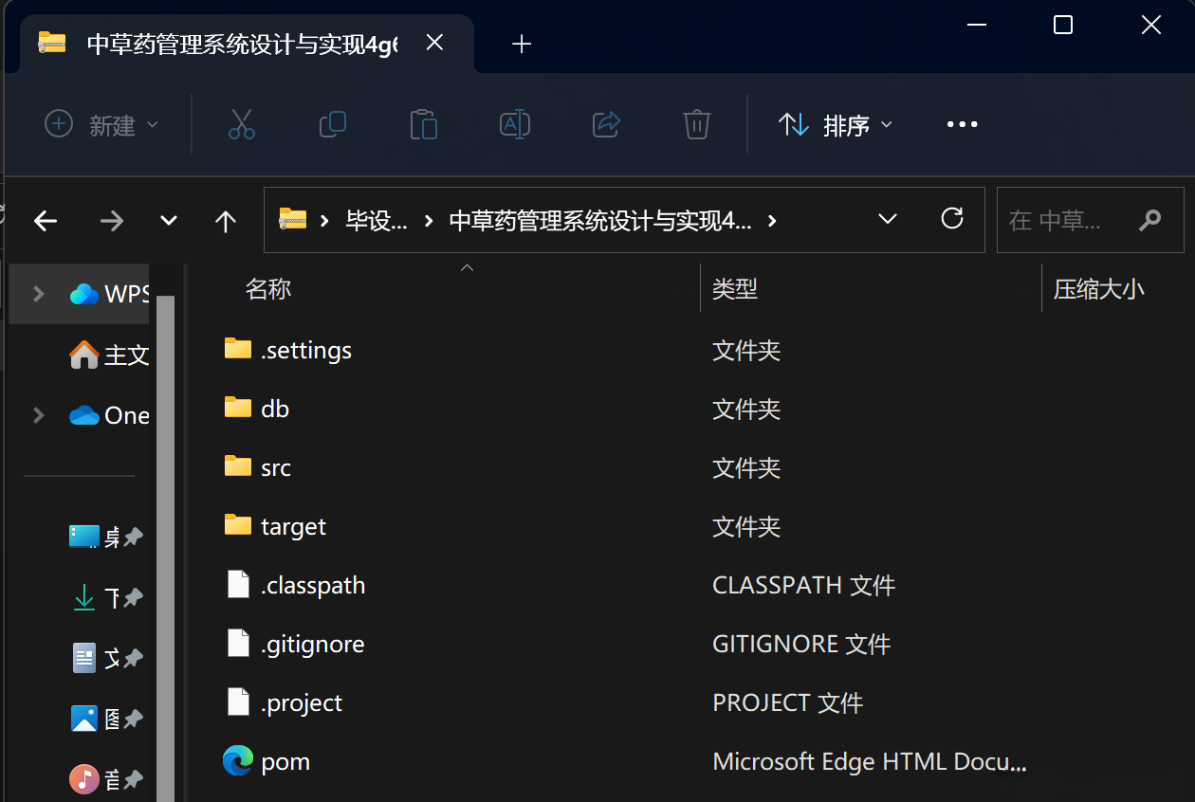This screenshot has height=802, width=1195.
Task: Open pinned Documents in sidebar
Action: click(x=104, y=658)
